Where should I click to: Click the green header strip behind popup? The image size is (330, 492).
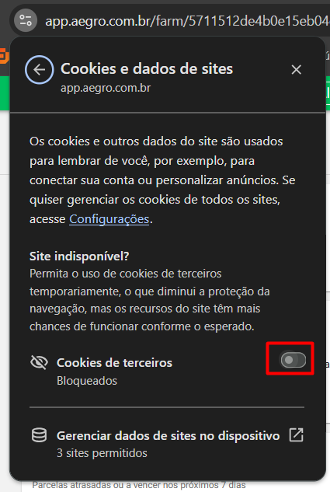[x=5, y=92]
